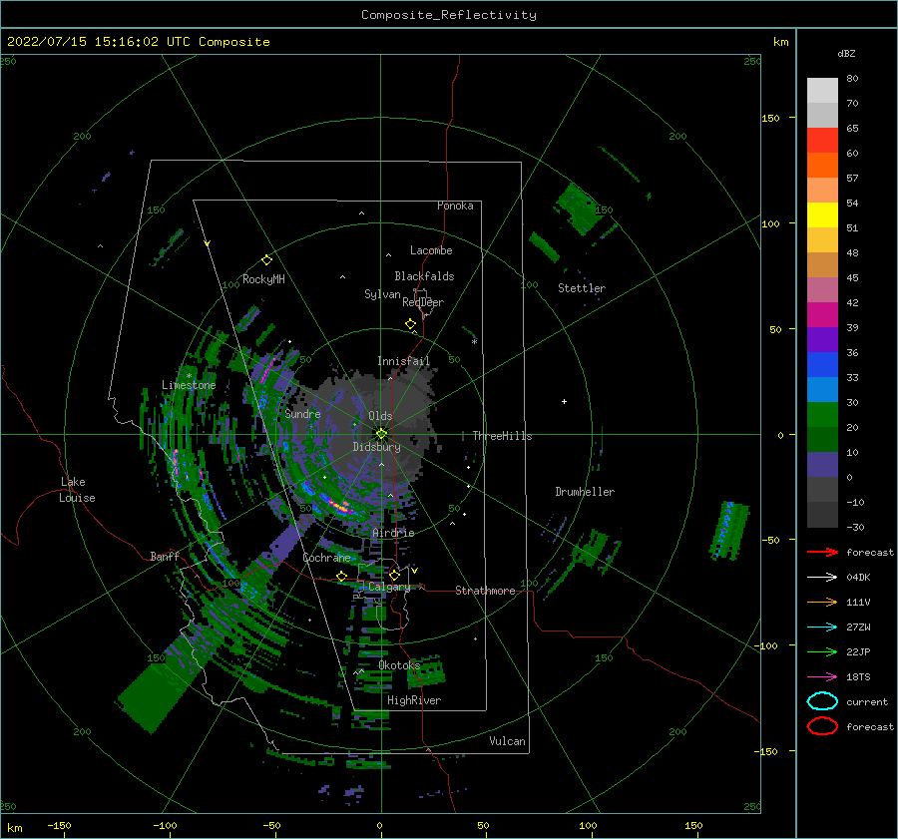This screenshot has height=839, width=898.
Task: Click the isolated echo cell east of Drumheller
Action: pyautogui.click(x=728, y=531)
